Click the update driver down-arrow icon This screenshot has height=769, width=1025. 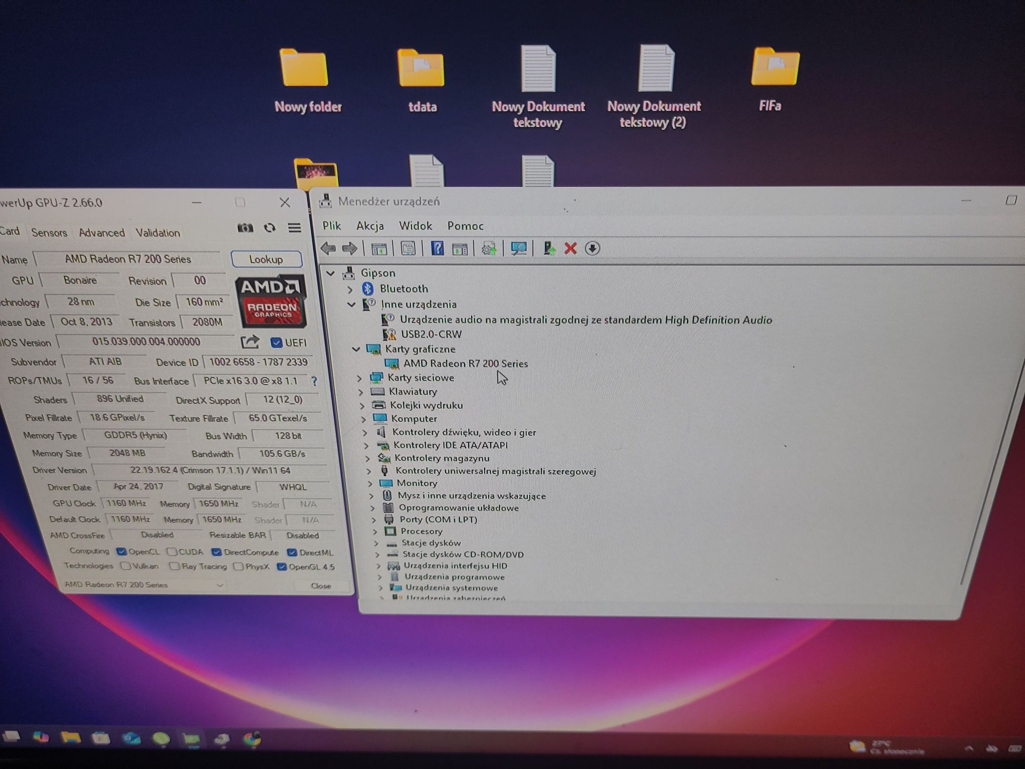[x=592, y=249]
